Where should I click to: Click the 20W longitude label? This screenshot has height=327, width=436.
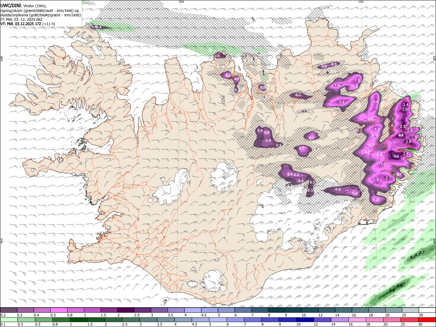pyautogui.click(x=181, y=2)
